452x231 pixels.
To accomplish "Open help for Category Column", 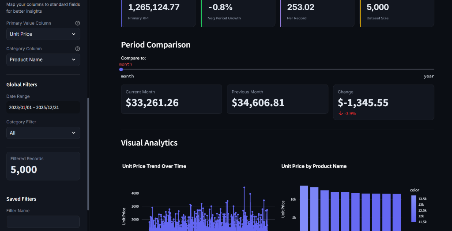I will pyautogui.click(x=78, y=49).
